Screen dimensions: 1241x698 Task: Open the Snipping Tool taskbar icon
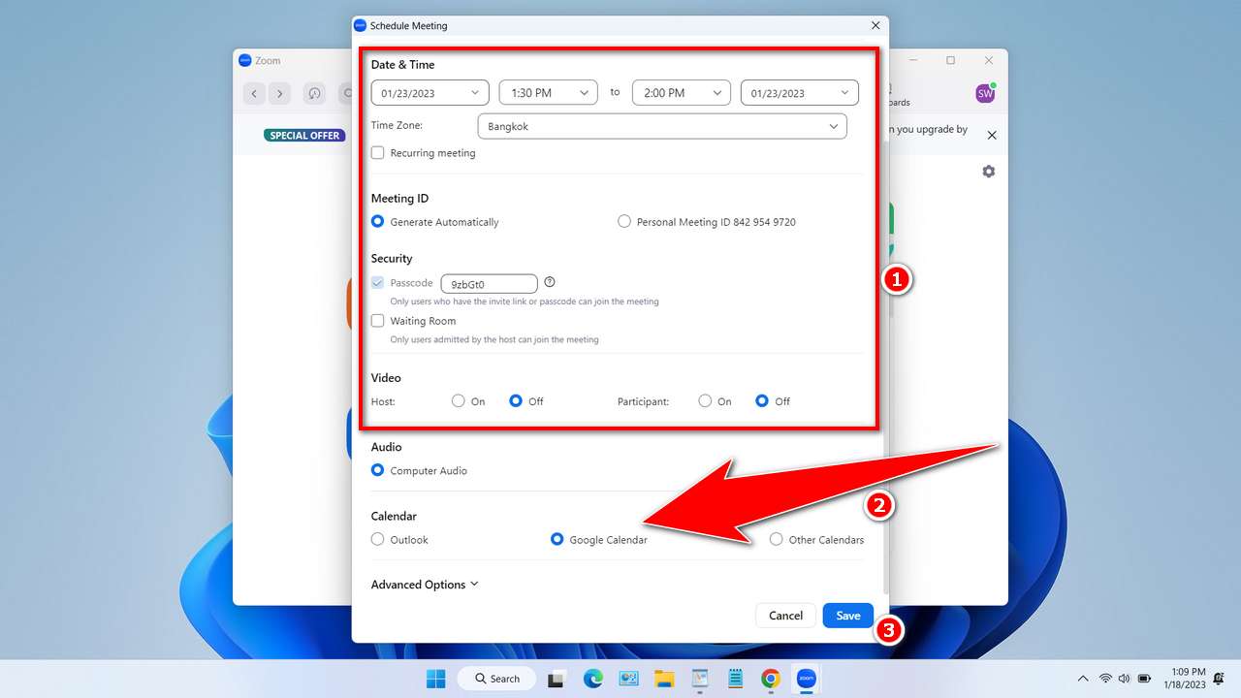[699, 679]
